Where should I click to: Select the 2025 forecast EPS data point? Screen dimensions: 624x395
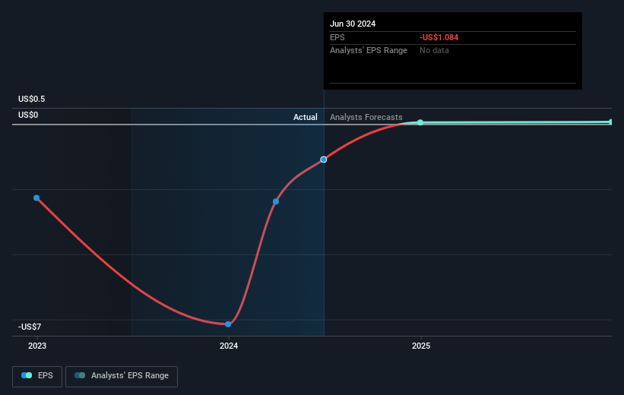[420, 122]
